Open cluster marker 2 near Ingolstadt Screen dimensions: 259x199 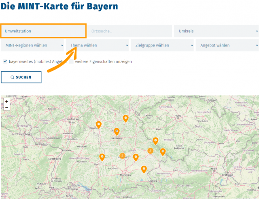click(x=122, y=156)
